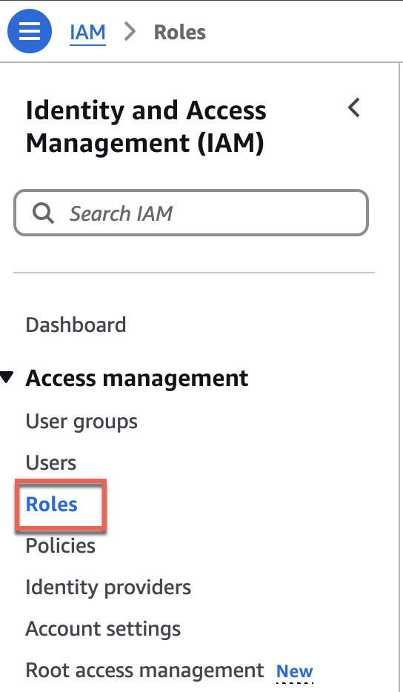Image resolution: width=403 pixels, height=692 pixels.
Task: Go to the Users page
Action: [x=51, y=463]
